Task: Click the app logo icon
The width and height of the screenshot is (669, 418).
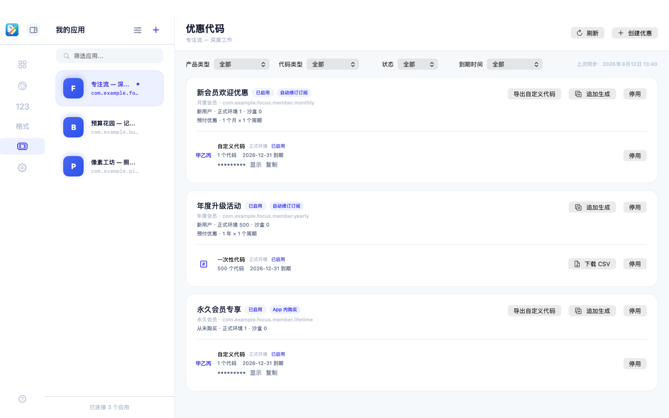Action: click(x=12, y=30)
